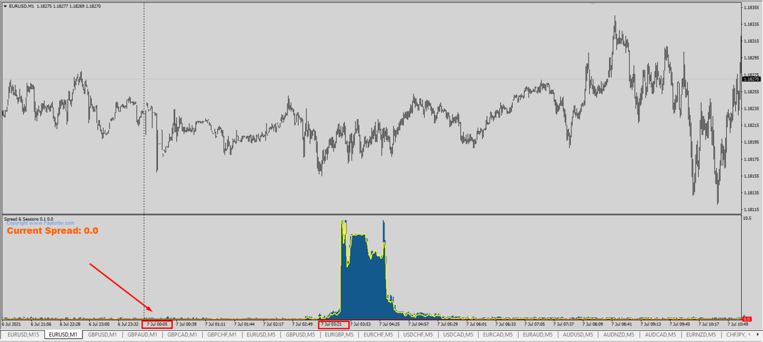The width and height of the screenshot is (763, 342).
Task: Click the 1.18335 price scale label
Action: 751,24
